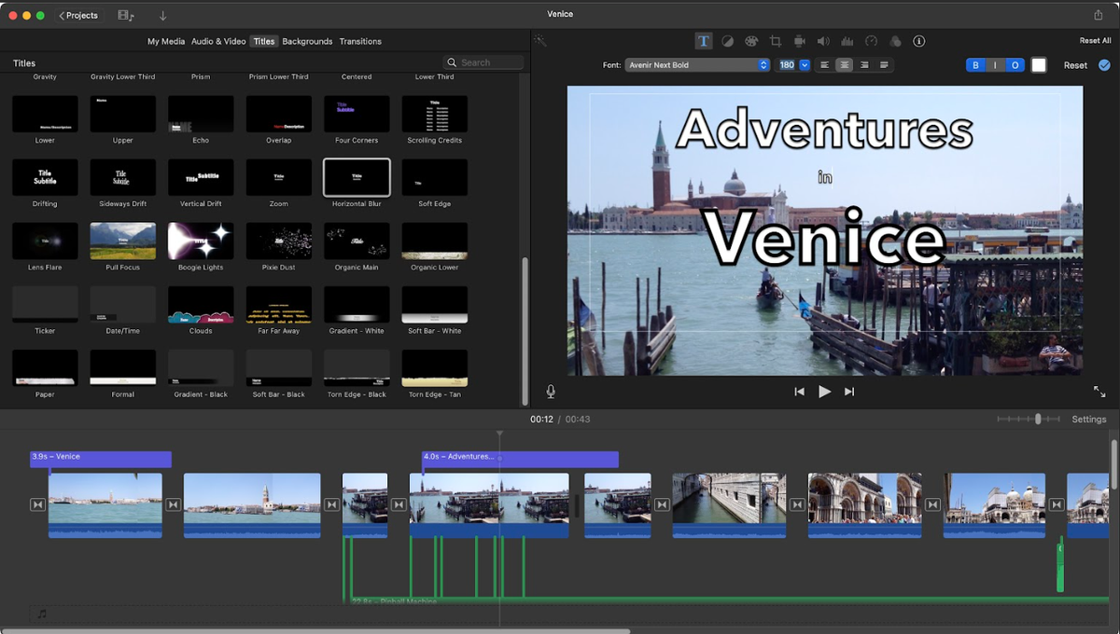Open the Volume controls
This screenshot has width=1120, height=634.
[x=822, y=41]
